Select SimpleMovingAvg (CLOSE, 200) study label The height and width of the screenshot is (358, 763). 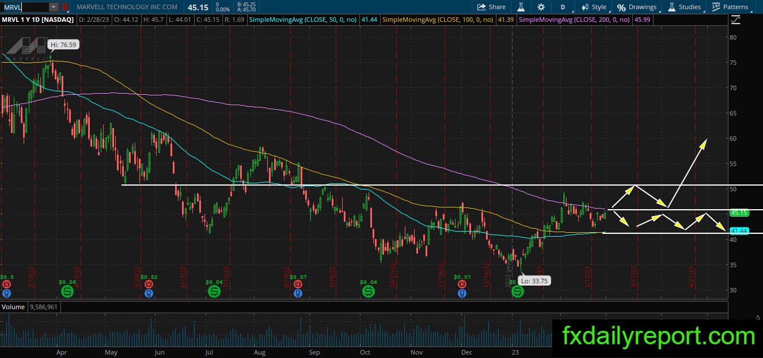(574, 20)
